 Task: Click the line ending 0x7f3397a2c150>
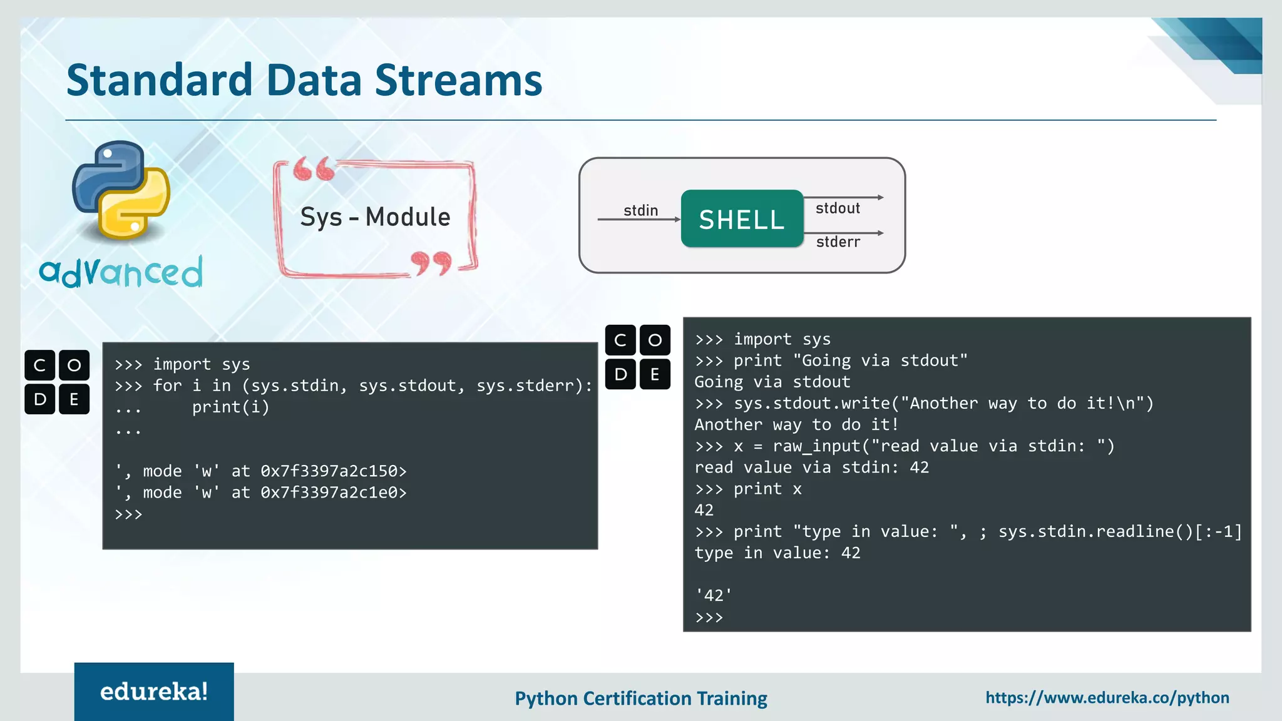pyautogui.click(x=261, y=471)
